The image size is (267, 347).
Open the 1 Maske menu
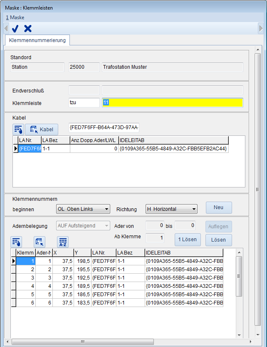(x=15, y=17)
